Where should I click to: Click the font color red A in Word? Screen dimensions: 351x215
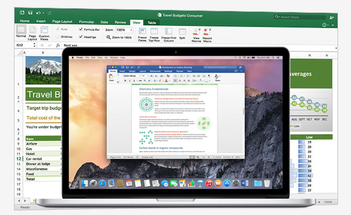click(x=166, y=80)
